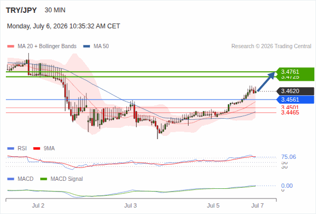Click the red 3.4501 support label

pyautogui.click(x=290, y=108)
